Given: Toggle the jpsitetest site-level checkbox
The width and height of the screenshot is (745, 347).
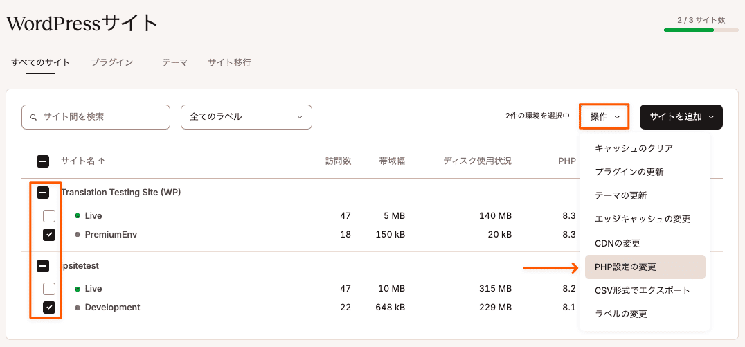Looking at the screenshot, I should coord(43,266).
